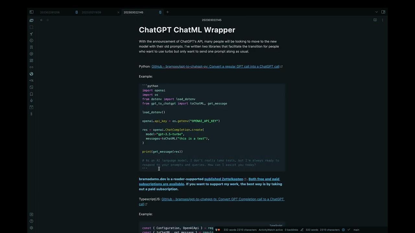
Task: Expand the tab list chevron dropdown
Action: 376,12
